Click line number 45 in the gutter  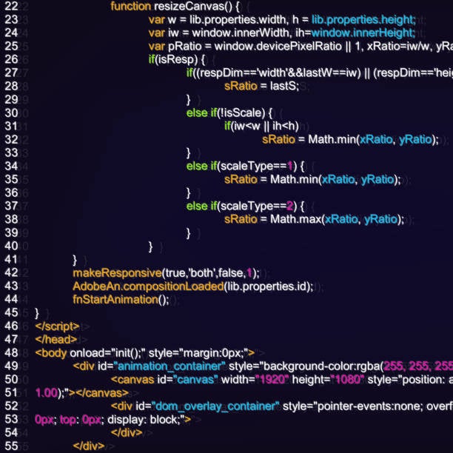(x=11, y=313)
